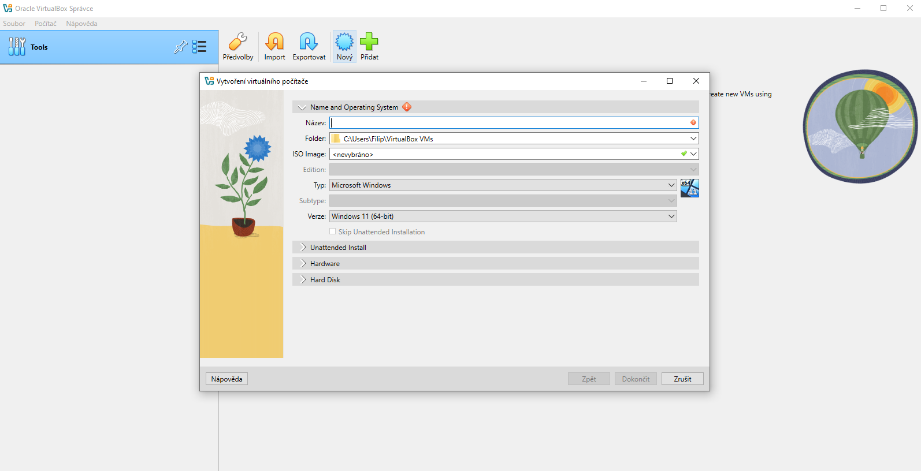Click the green Přidat plus icon

point(369,47)
